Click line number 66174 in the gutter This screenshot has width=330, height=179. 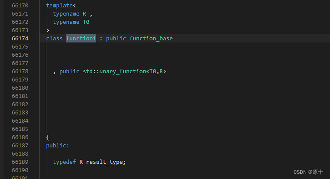coord(20,38)
